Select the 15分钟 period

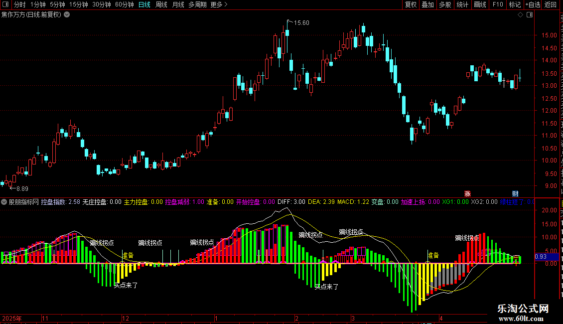[79, 4]
